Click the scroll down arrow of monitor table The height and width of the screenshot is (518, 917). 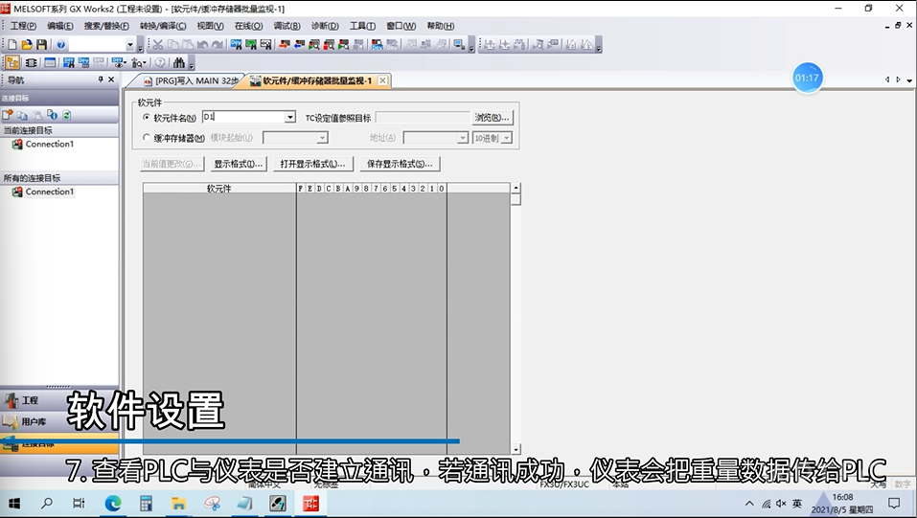[516, 449]
